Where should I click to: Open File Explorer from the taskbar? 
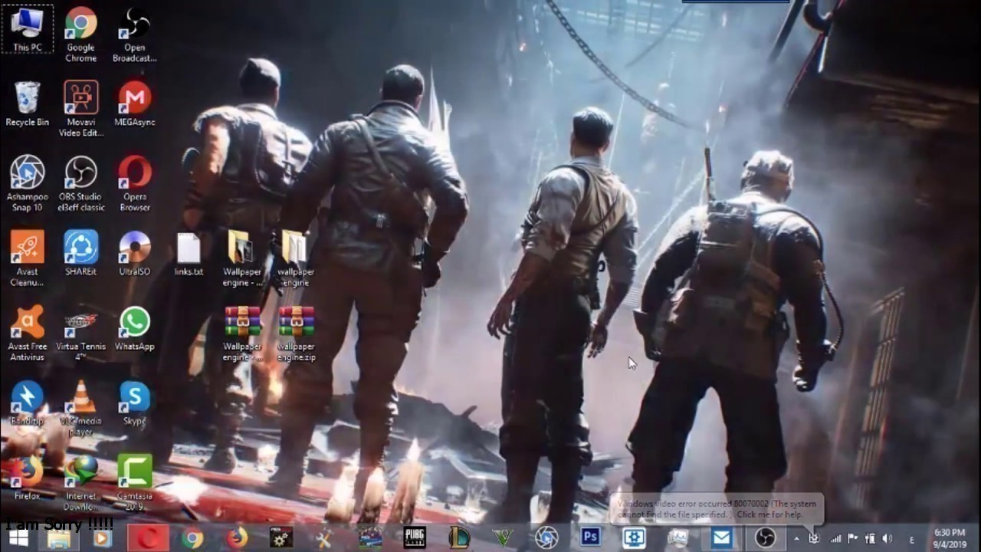point(59,538)
